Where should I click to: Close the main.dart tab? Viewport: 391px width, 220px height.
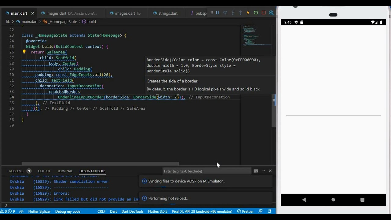point(32,13)
